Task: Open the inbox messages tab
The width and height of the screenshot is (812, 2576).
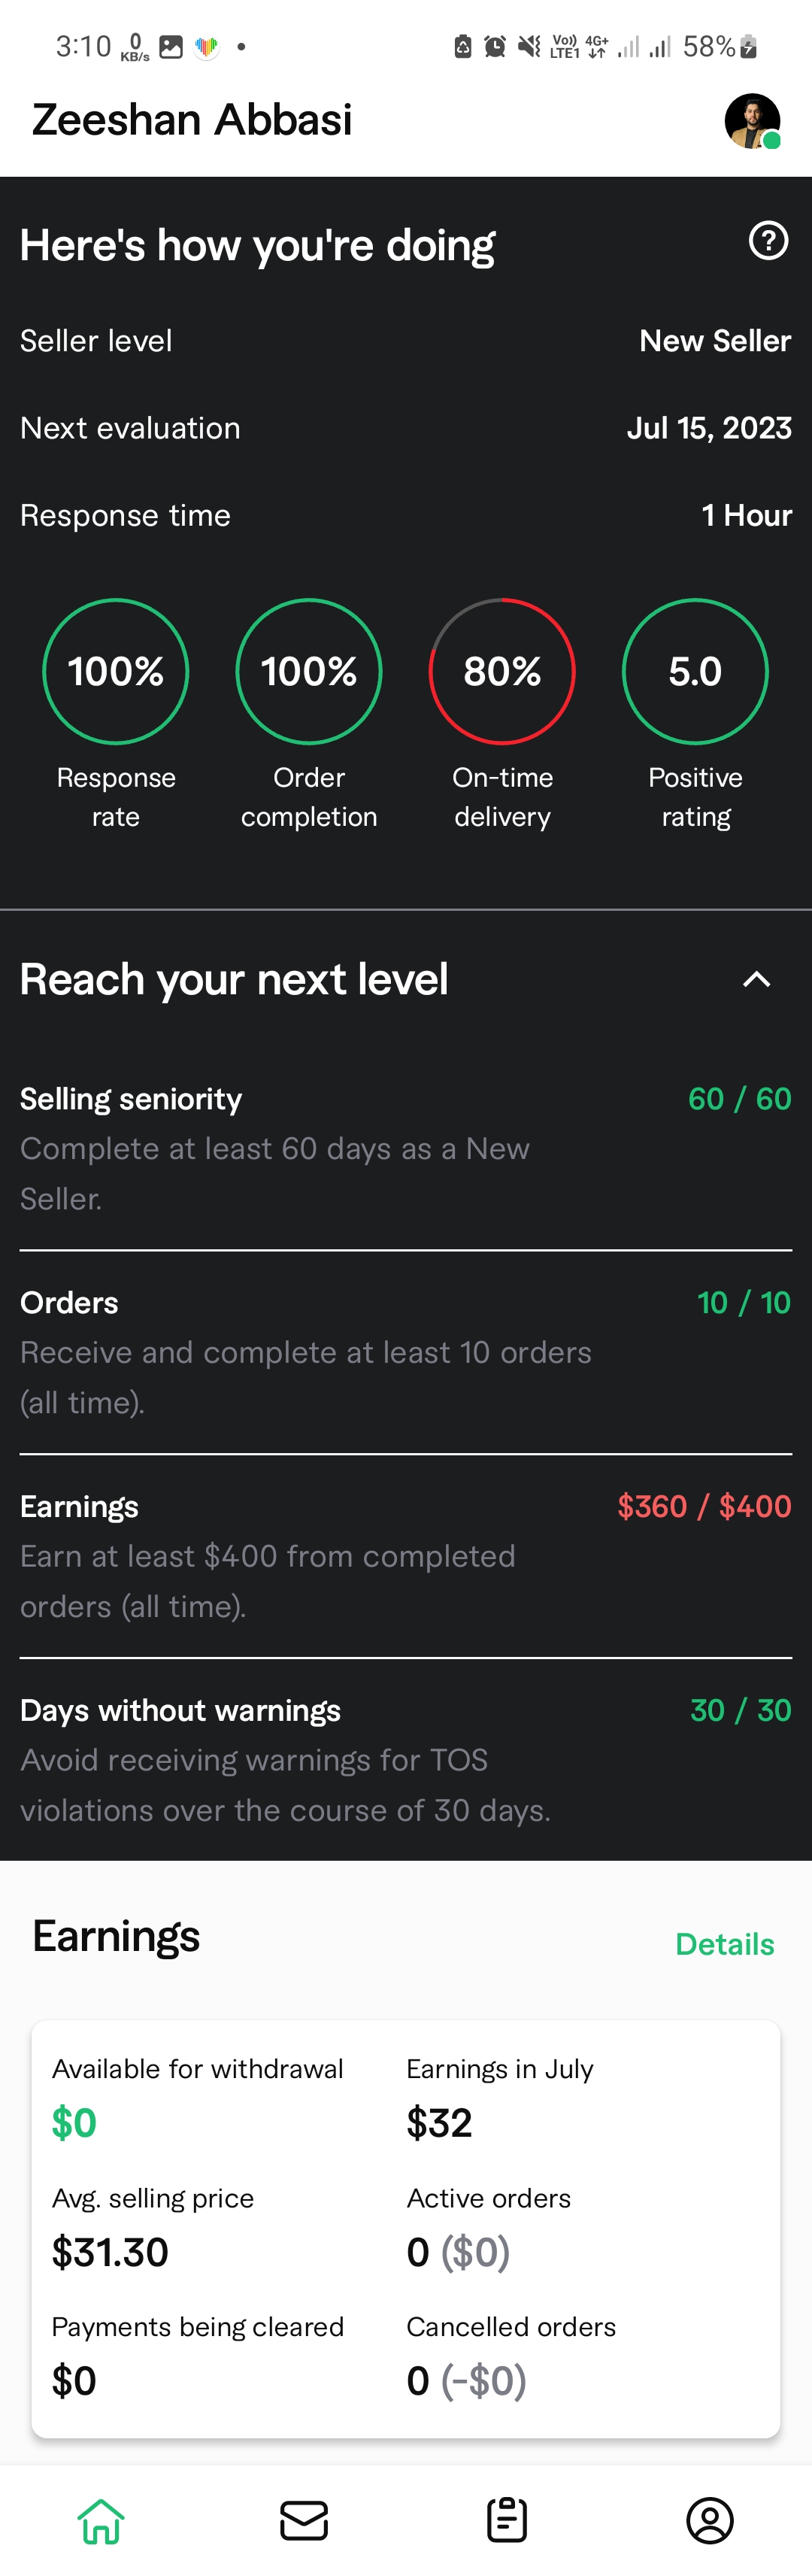Action: point(304,2520)
